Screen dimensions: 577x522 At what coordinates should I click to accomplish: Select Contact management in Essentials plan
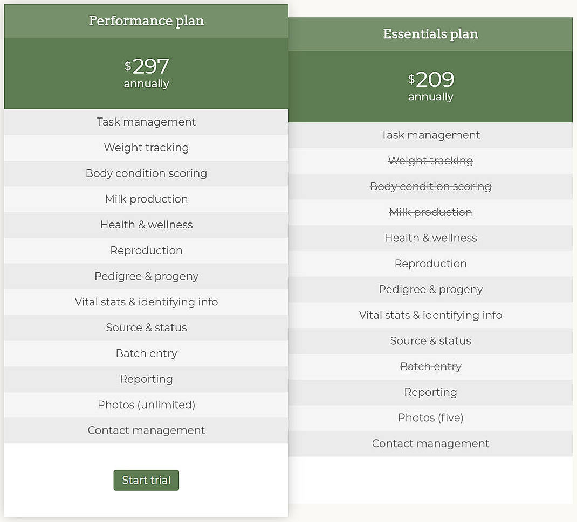pos(430,443)
